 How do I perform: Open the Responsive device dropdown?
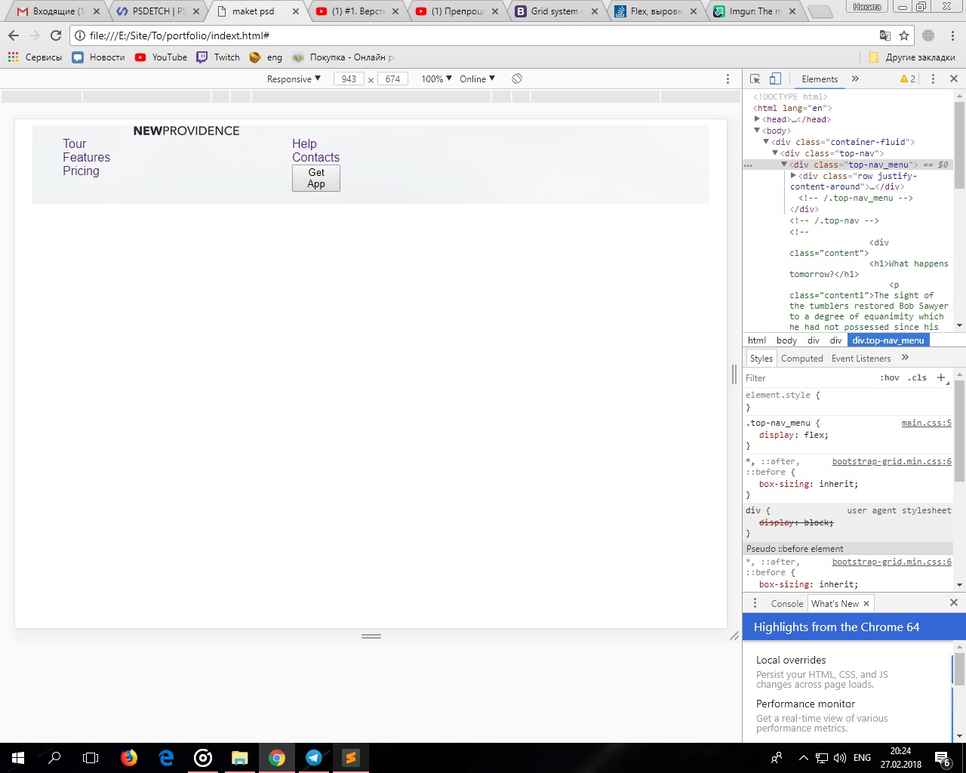click(x=294, y=79)
